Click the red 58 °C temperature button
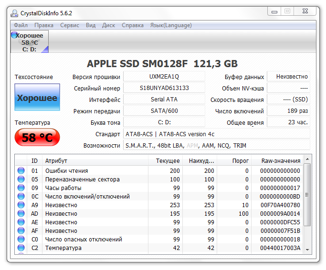This screenshot has width=326, height=270. [x=37, y=137]
